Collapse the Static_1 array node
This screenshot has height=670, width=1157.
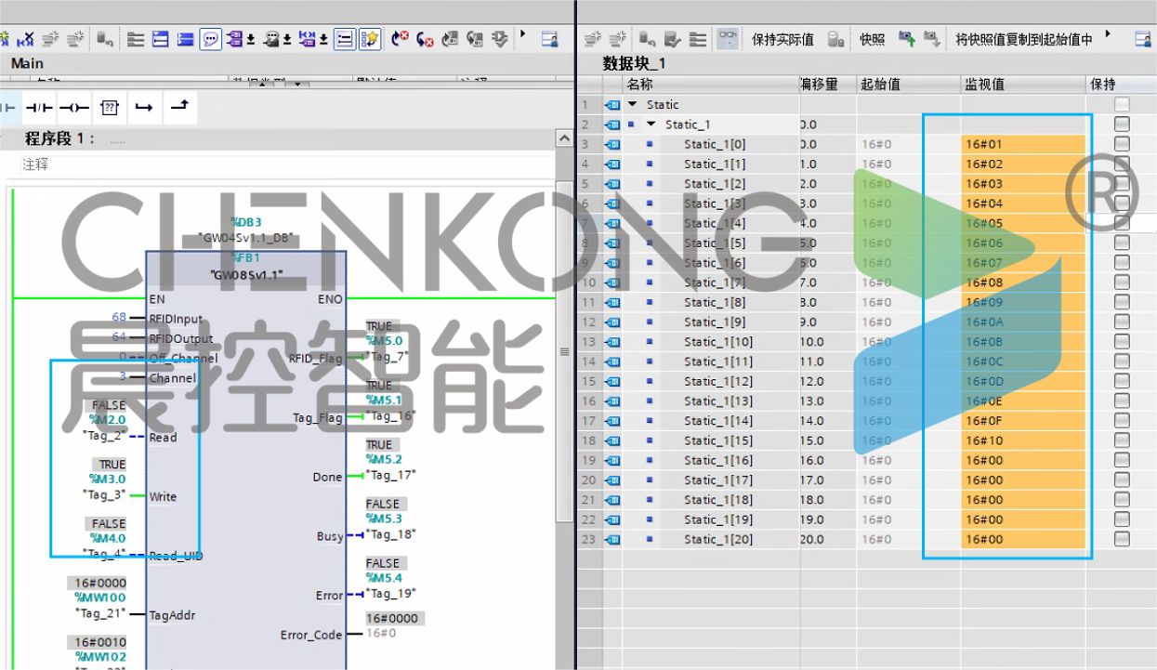(x=651, y=125)
